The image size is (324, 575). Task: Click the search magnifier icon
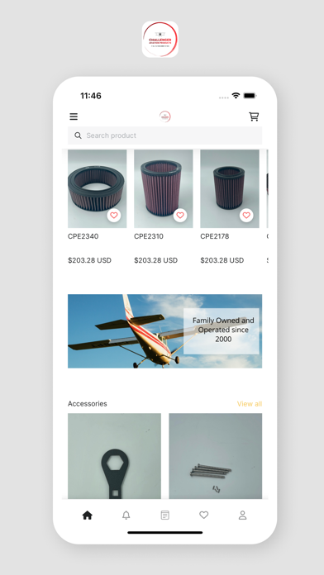pyautogui.click(x=78, y=135)
